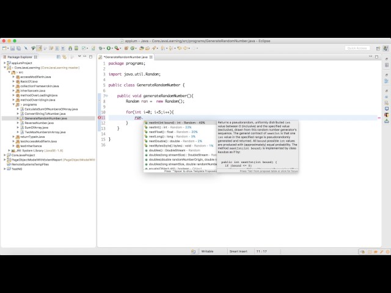Open TwoMaxNumbersInArray.java in tree
The image size is (391, 293).
[x=45, y=132]
